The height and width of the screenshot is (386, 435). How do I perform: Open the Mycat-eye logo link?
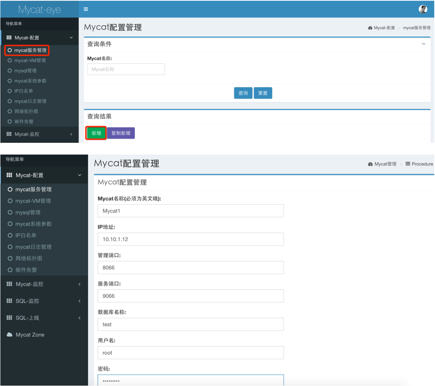click(x=39, y=9)
